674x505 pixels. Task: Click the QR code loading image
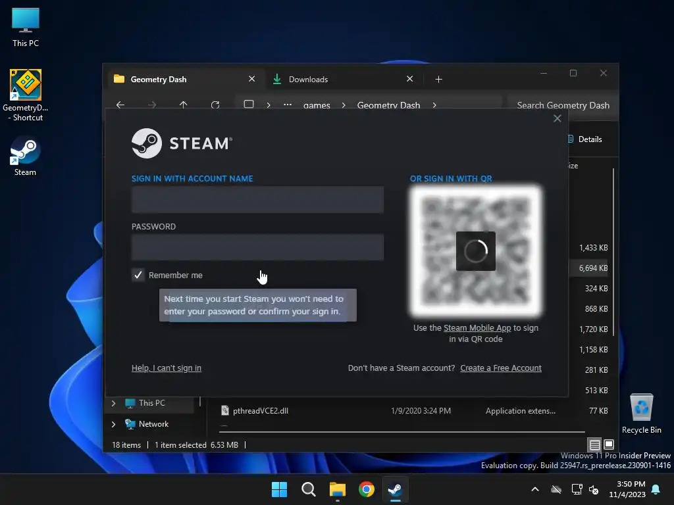475,251
